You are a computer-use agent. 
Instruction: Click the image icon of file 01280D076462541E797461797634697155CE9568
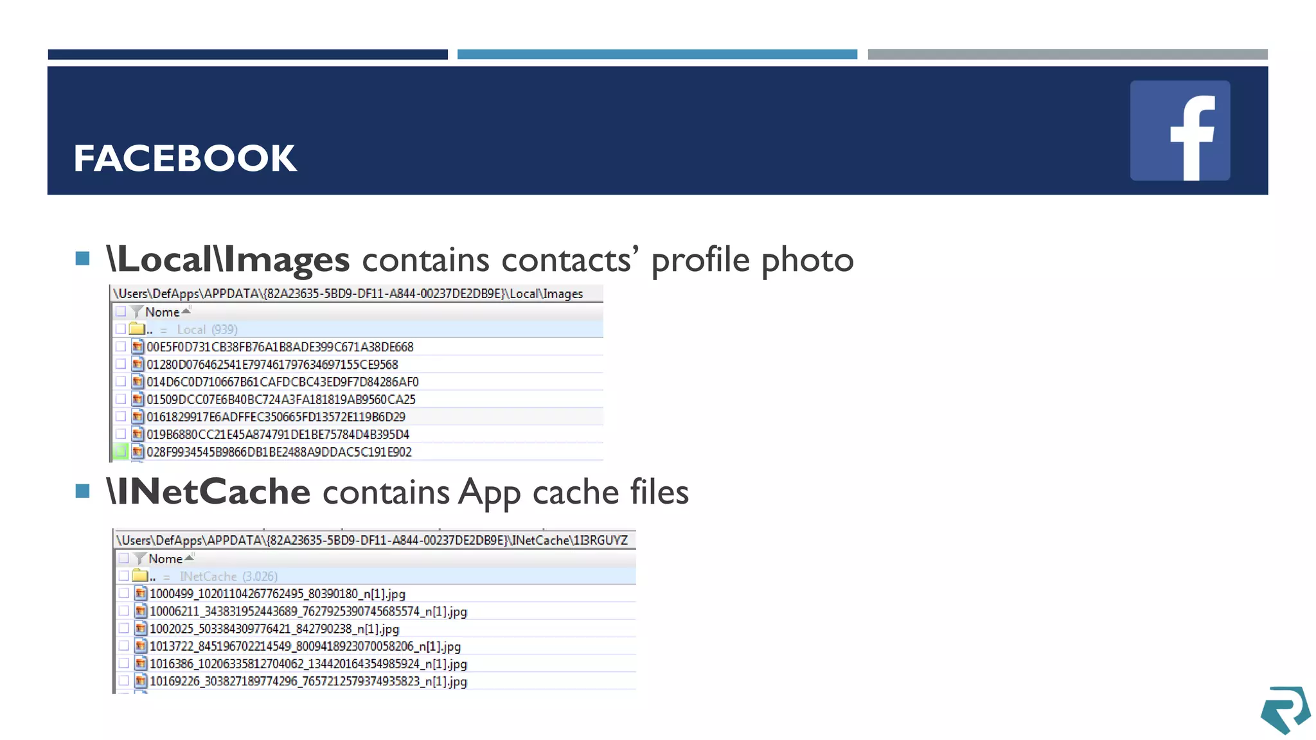click(x=138, y=364)
